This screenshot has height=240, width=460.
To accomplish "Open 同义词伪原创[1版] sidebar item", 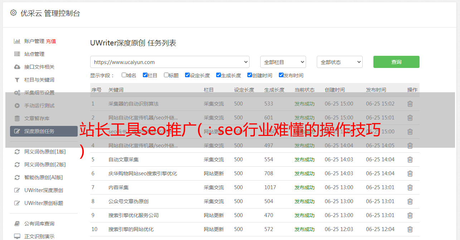I will point(45,152).
